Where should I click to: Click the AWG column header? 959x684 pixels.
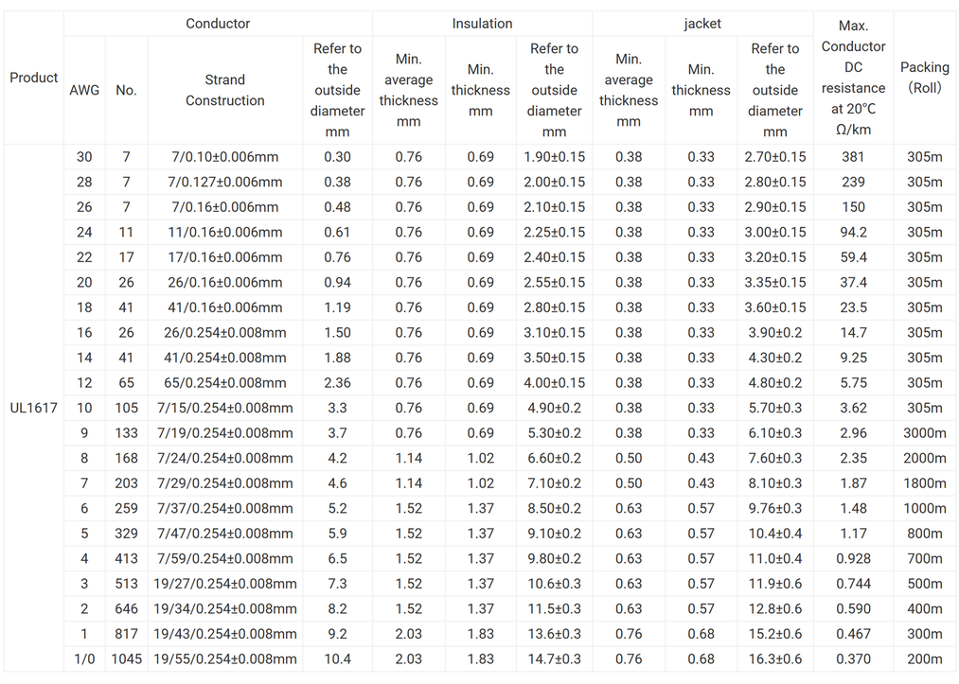coord(84,90)
